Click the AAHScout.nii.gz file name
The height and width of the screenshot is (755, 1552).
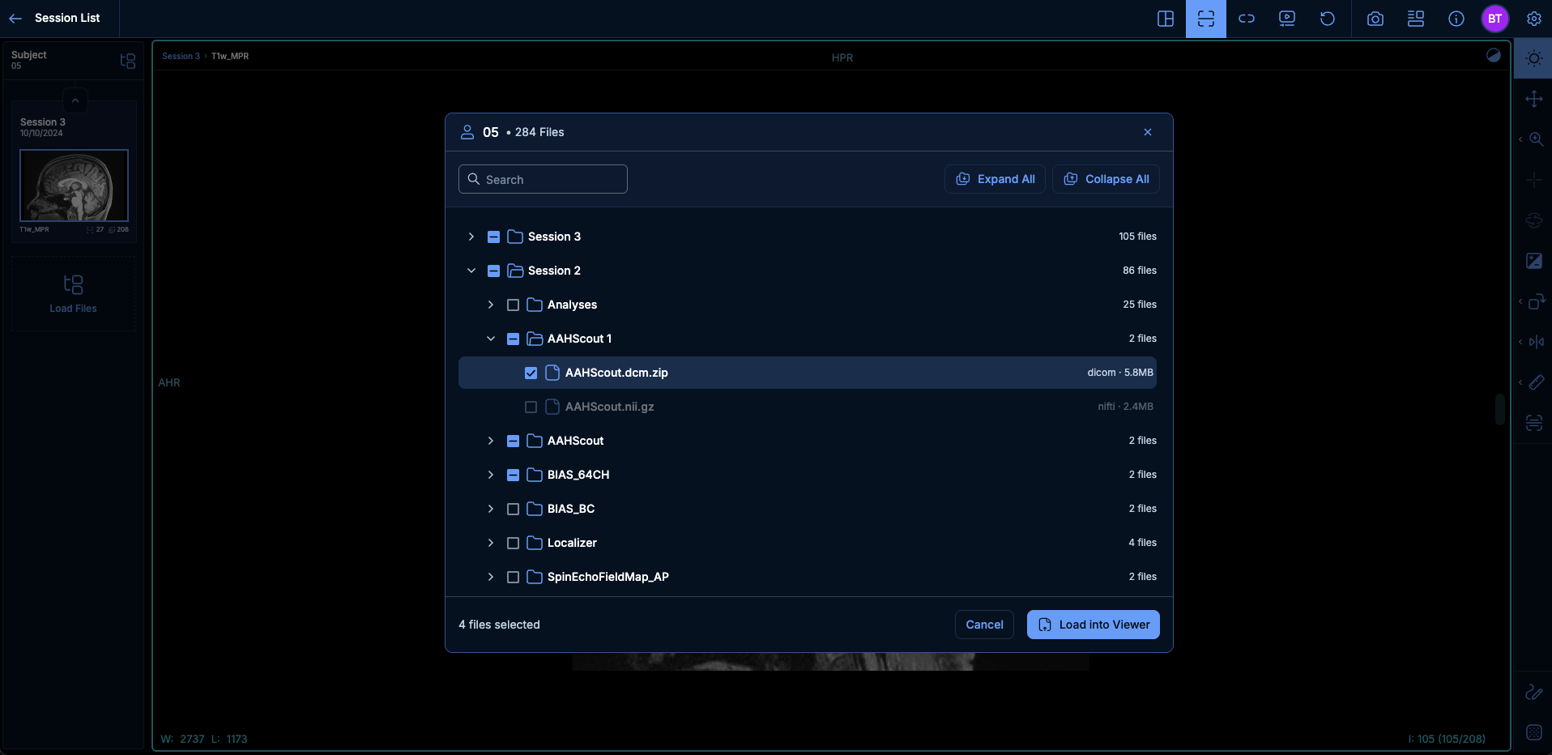610,407
